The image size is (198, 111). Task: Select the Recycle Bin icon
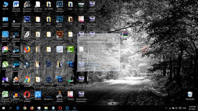tap(190, 96)
